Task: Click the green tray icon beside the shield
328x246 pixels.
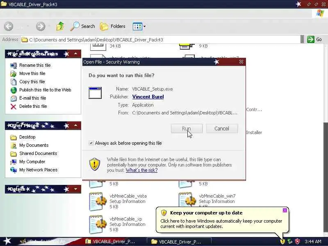Action: coord(290,241)
